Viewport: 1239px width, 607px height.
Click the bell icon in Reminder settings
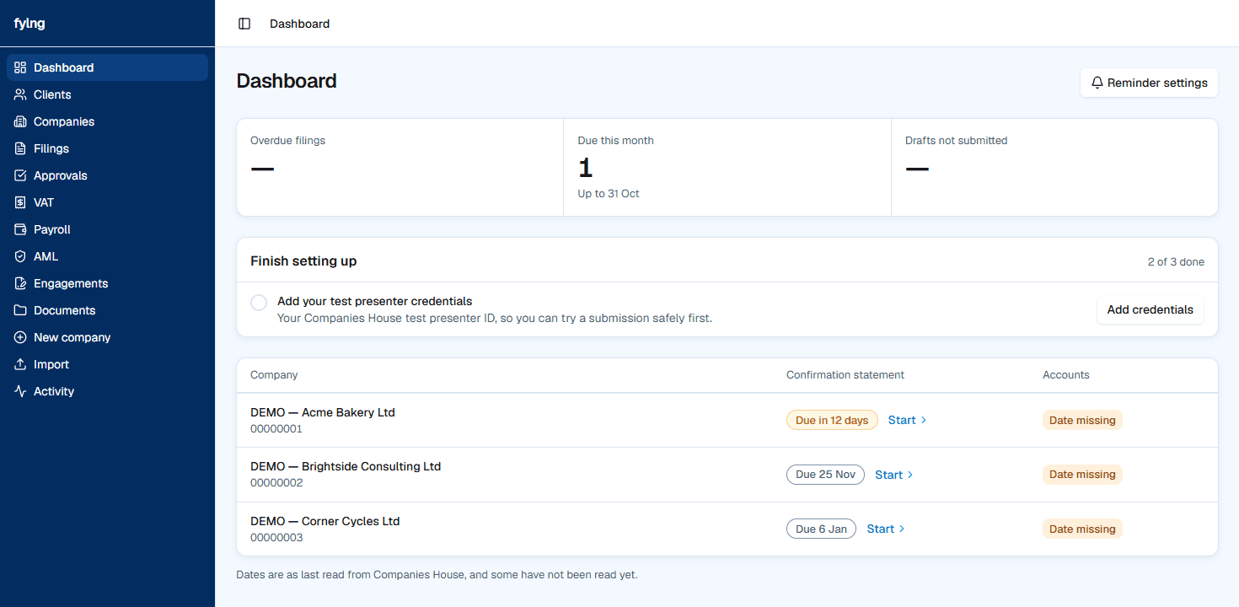coord(1097,83)
